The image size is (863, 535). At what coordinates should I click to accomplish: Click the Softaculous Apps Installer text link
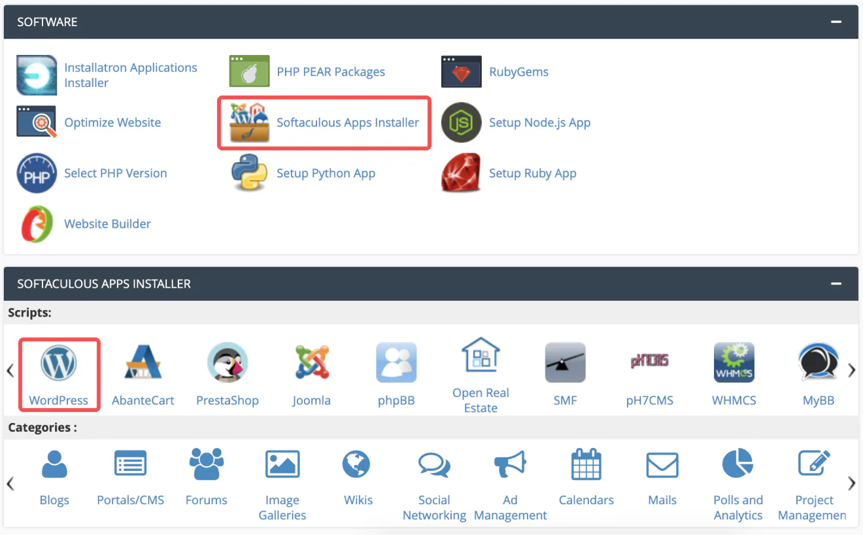(x=348, y=122)
